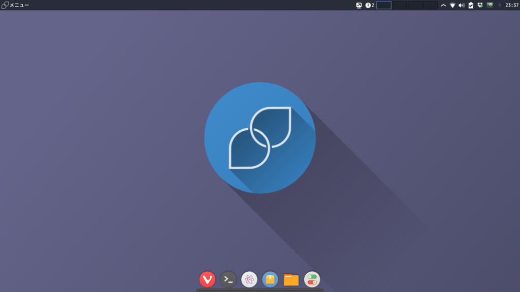This screenshot has width=520, height=292.
Task: Open the Dropbox tray icon
Action: (480, 5)
